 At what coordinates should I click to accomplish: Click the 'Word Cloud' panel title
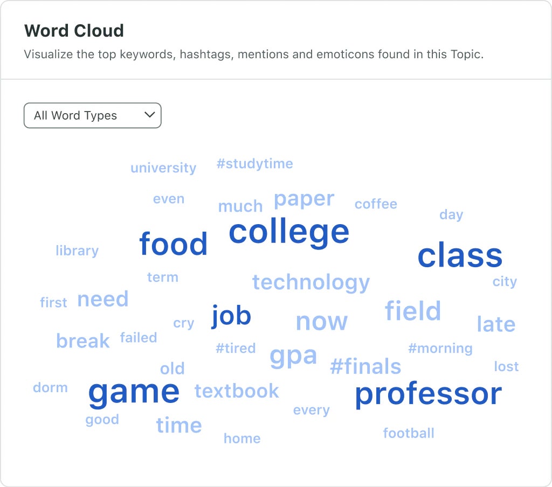pos(73,31)
